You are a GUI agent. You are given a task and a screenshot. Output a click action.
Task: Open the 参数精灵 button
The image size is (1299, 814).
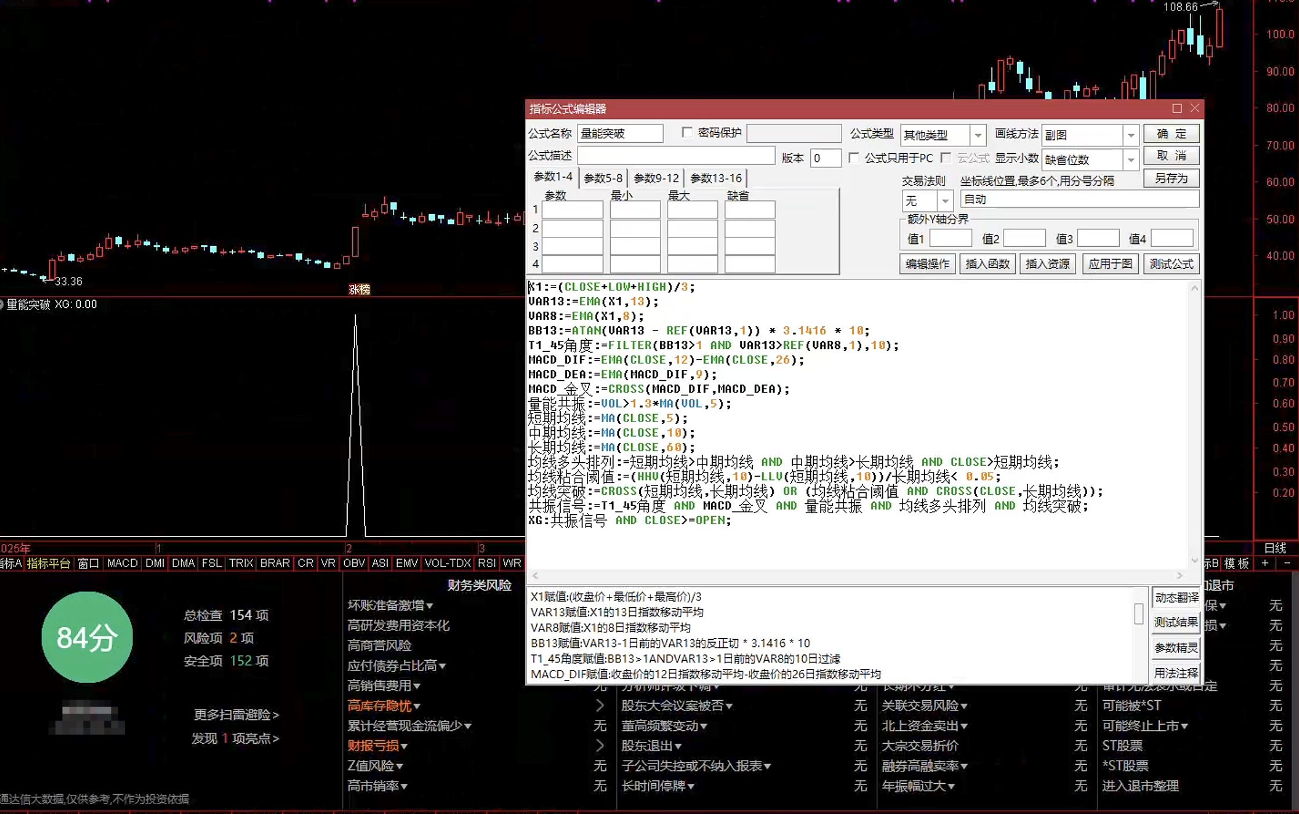coord(1176,648)
